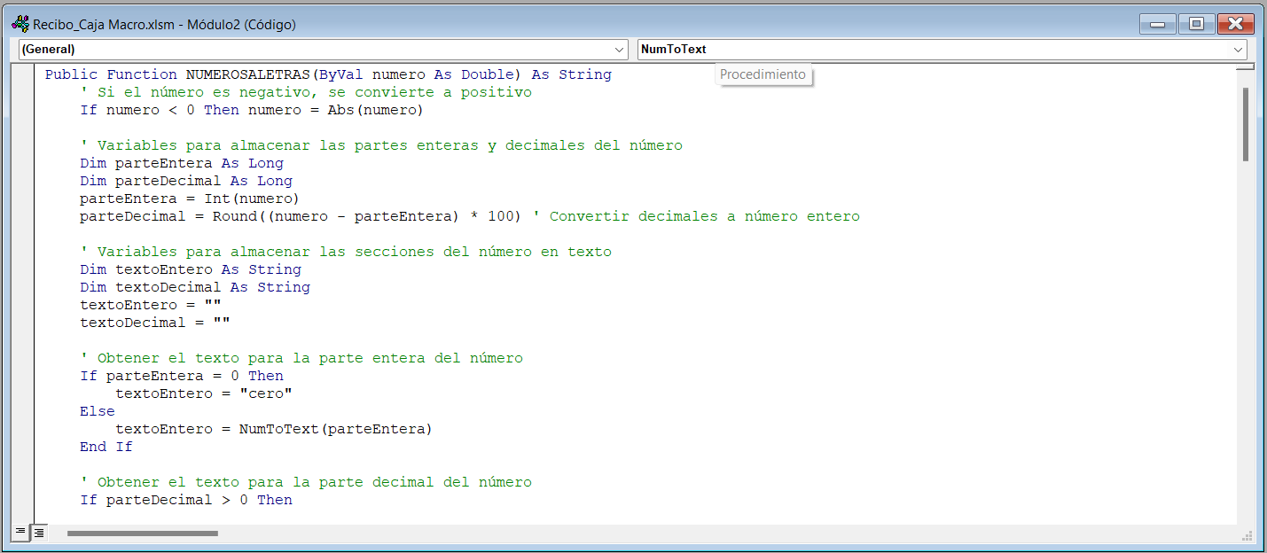Click the object box dropdown arrow

point(619,50)
